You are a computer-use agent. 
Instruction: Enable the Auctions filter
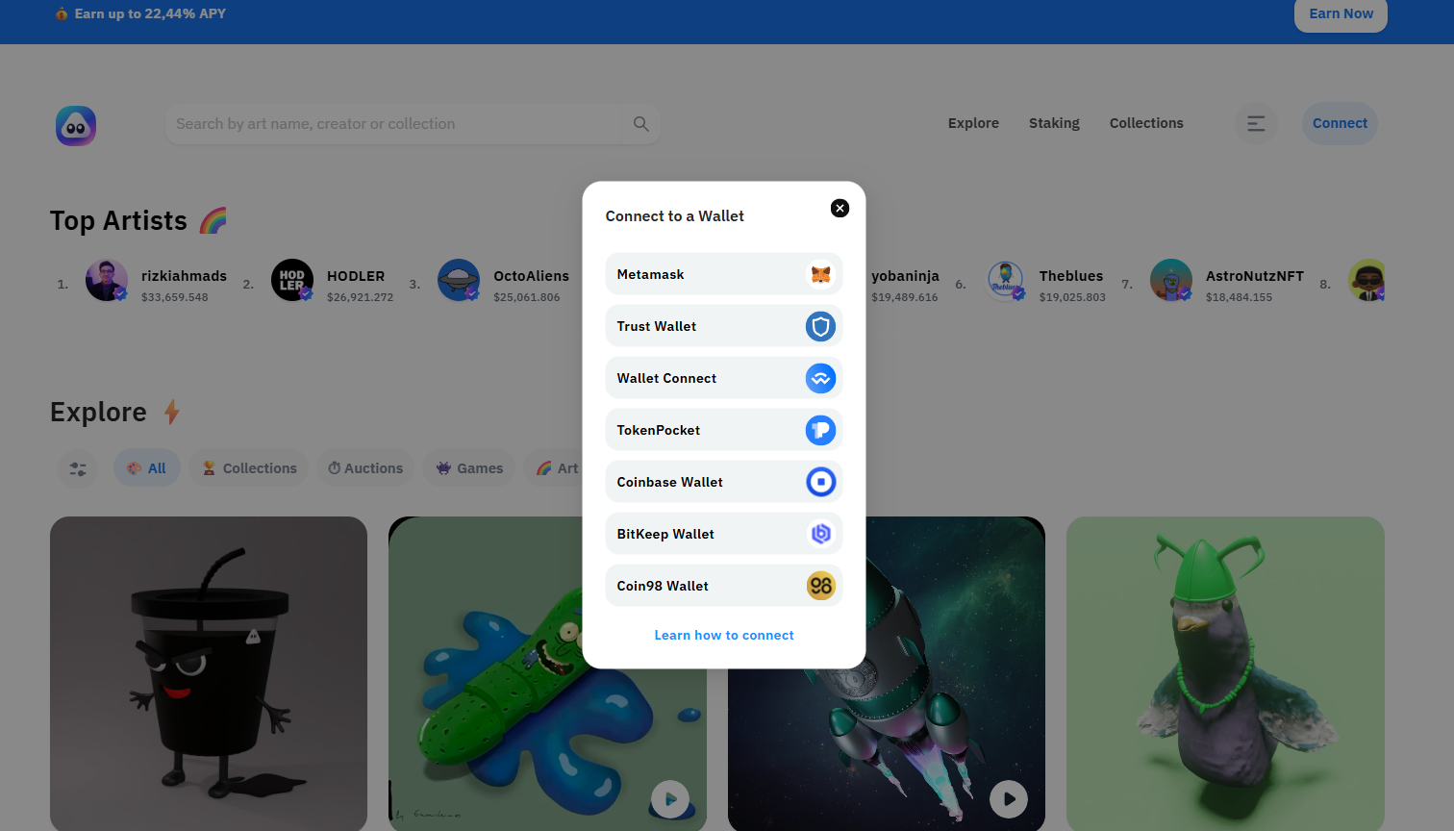(x=365, y=468)
